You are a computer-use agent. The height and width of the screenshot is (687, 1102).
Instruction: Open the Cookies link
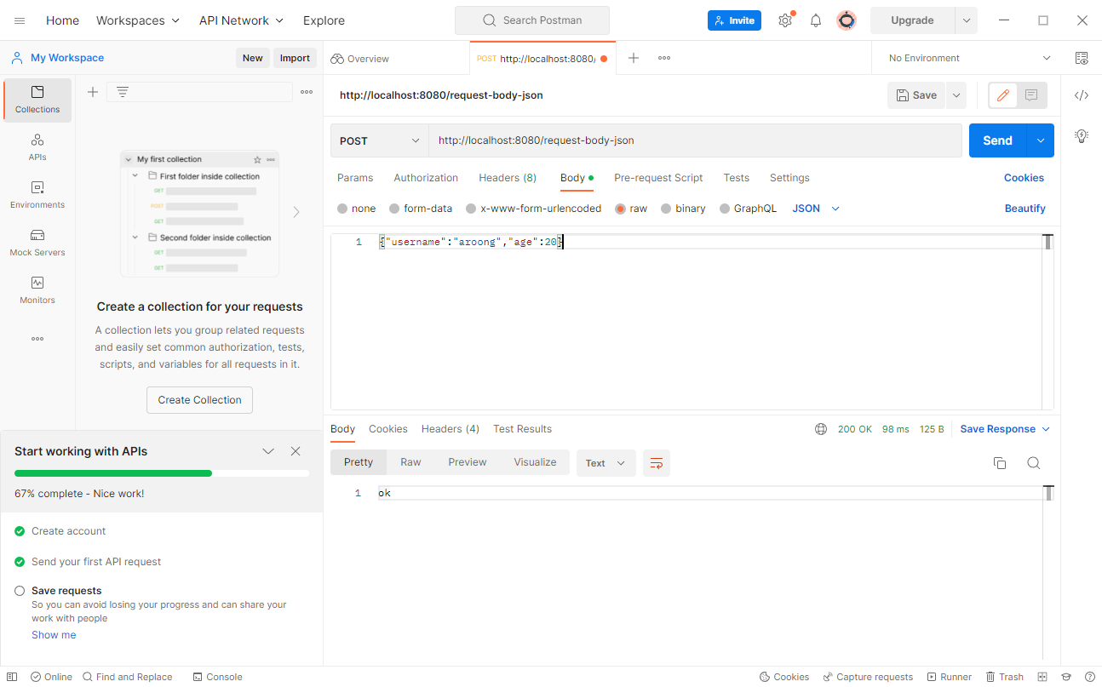tap(1024, 178)
